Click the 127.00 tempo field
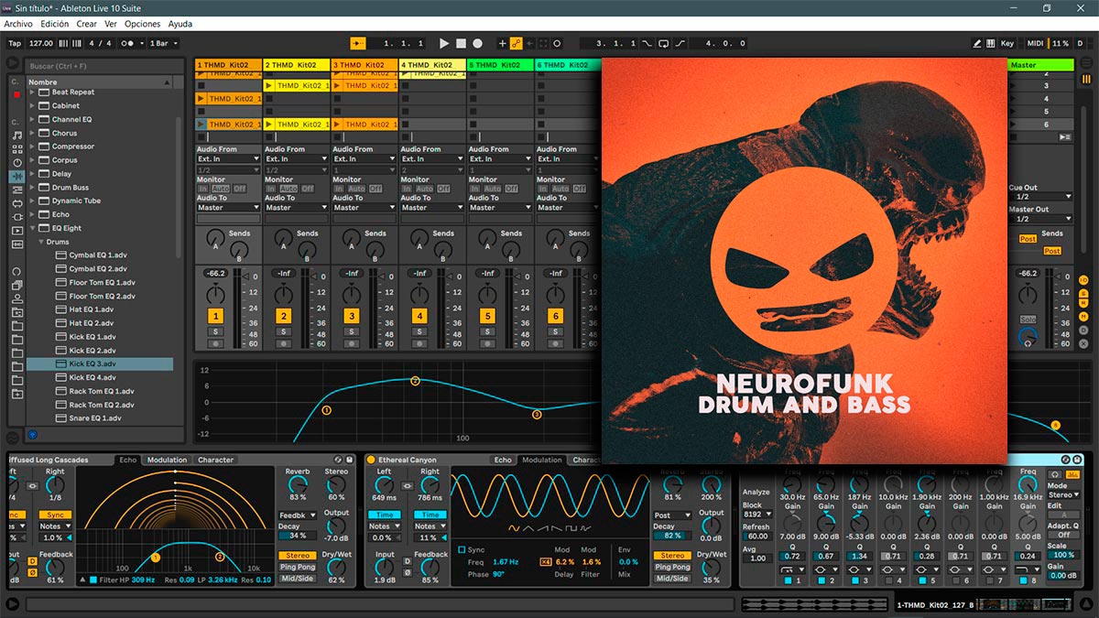1099x618 pixels. coord(41,43)
